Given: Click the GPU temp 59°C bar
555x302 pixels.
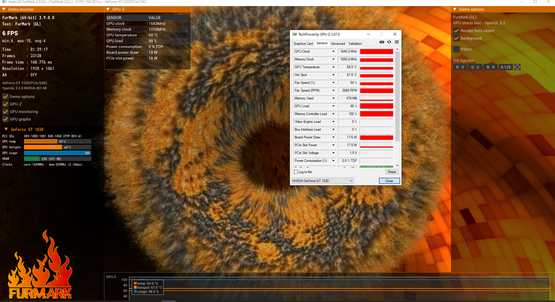Looking at the screenshot, I should [58, 142].
